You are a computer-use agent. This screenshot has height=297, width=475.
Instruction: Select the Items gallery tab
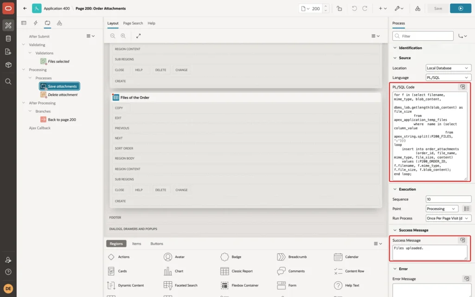(136, 244)
